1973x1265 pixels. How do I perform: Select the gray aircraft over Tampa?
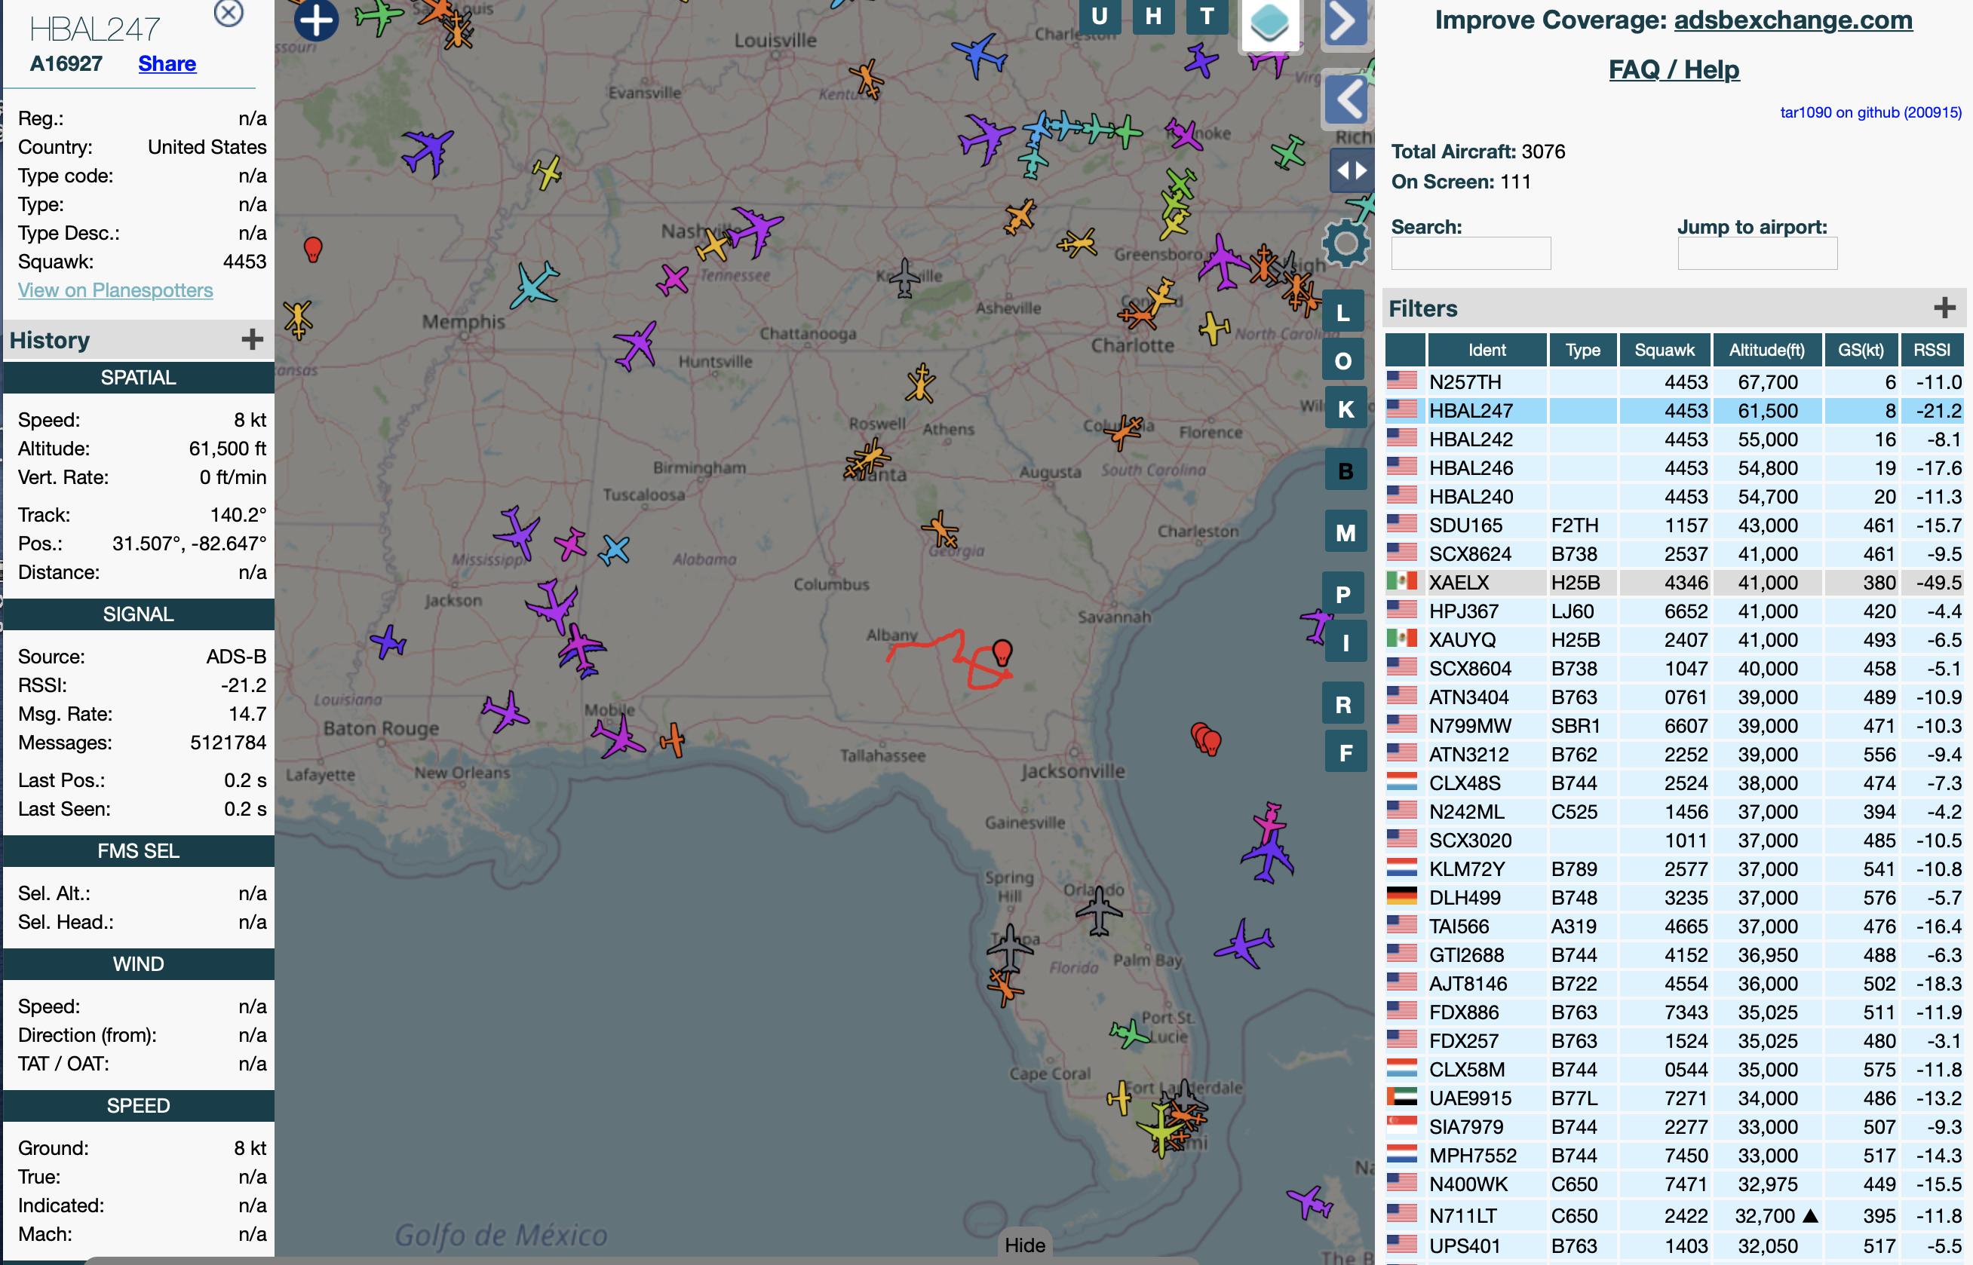point(1009,948)
